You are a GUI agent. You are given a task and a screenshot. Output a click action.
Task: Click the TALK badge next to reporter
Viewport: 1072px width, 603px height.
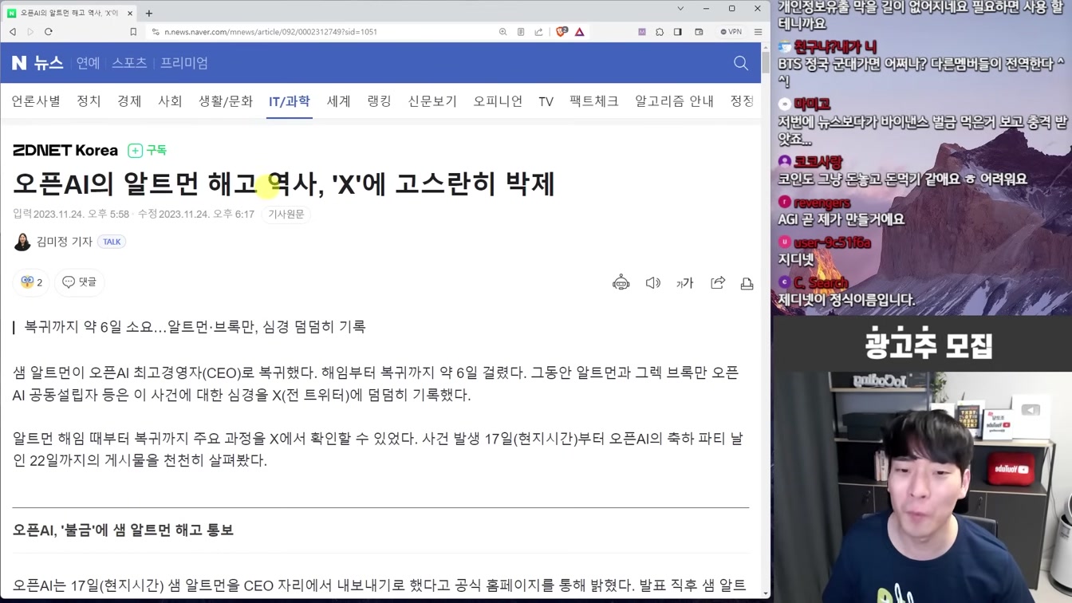[112, 242]
